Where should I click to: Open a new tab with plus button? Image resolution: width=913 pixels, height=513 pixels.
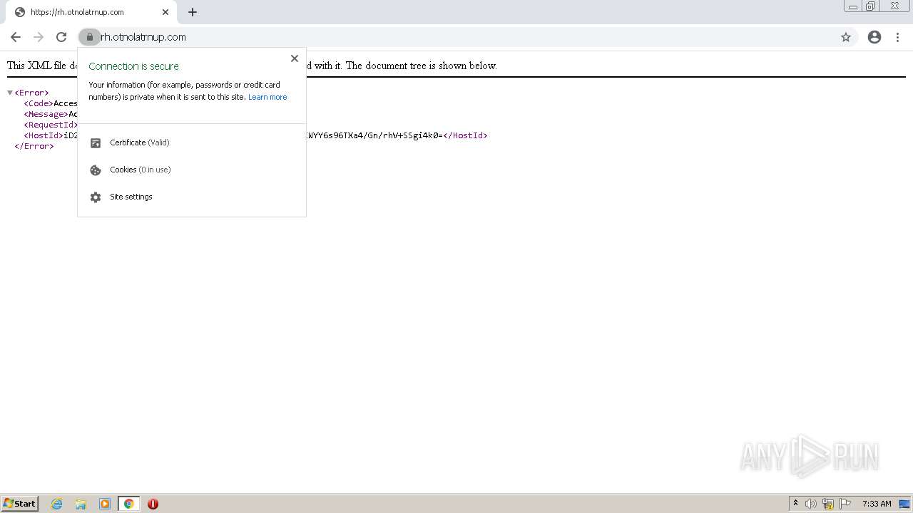193,12
